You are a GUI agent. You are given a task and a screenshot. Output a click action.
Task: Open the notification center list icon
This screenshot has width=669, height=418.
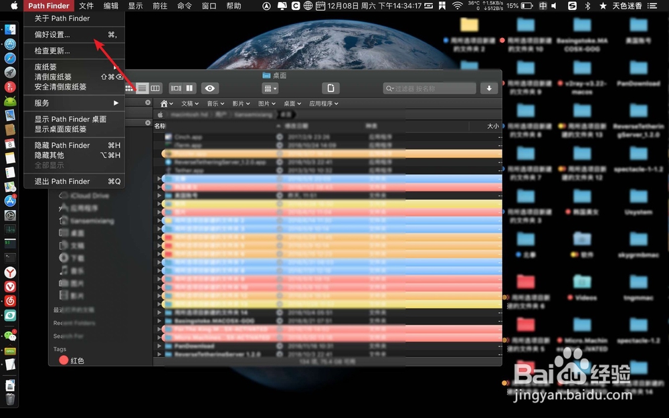point(652,5)
